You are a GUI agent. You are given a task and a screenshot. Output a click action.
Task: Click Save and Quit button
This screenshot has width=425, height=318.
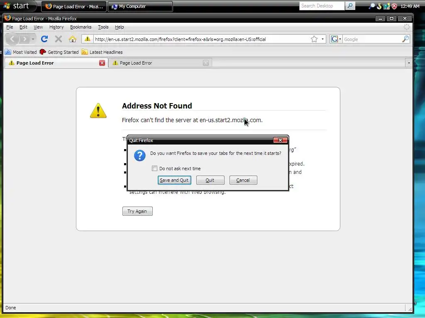click(x=174, y=180)
